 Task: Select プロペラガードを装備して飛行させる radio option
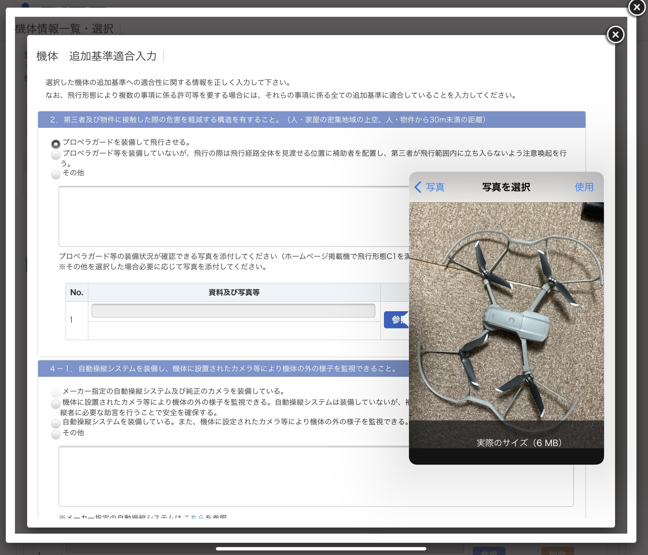tap(56, 144)
